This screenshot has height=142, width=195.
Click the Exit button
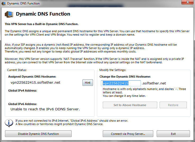[x=173, y=134]
